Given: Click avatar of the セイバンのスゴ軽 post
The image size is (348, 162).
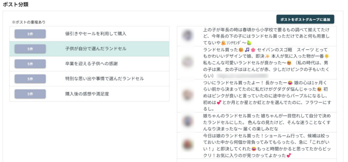Looking at the screenshot, I should pyautogui.click(x=188, y=61).
